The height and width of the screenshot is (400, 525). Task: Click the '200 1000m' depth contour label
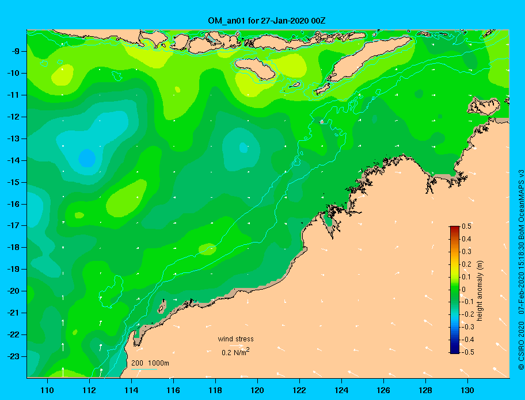click(x=150, y=363)
